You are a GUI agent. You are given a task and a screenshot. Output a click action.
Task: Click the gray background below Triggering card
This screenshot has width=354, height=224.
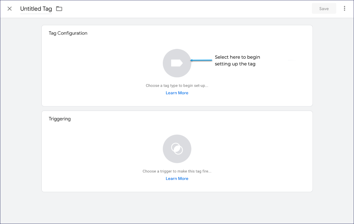coord(177,207)
